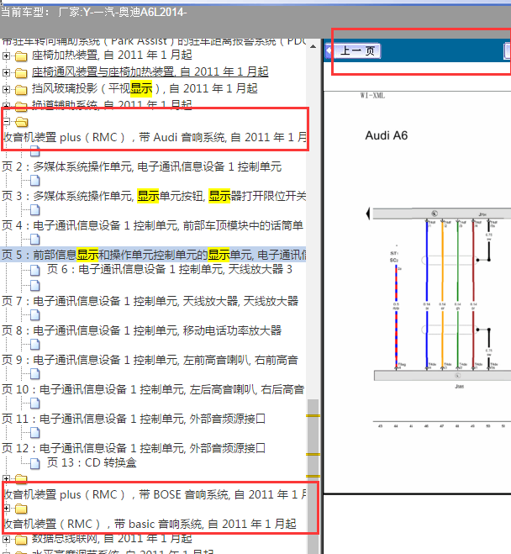Open 页 10：左后高音喇叭 page
This screenshot has height=554, width=511.
point(153,389)
